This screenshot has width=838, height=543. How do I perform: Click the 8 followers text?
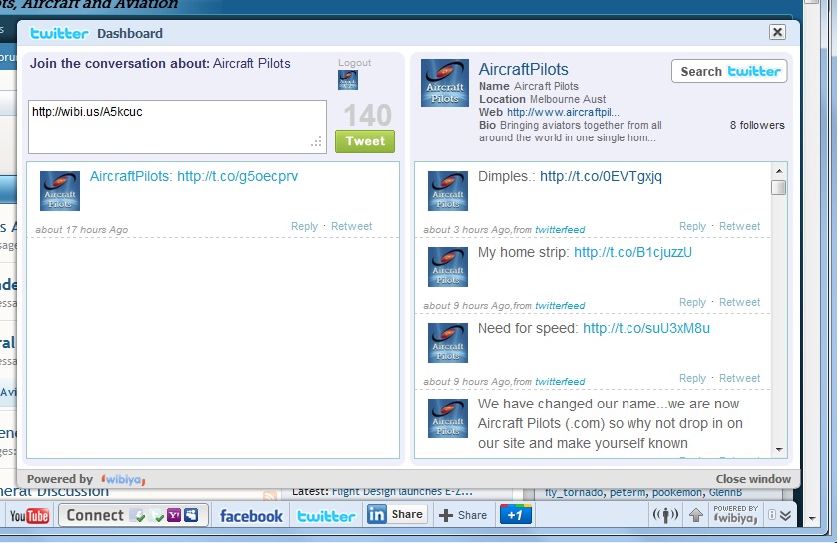[x=757, y=125]
